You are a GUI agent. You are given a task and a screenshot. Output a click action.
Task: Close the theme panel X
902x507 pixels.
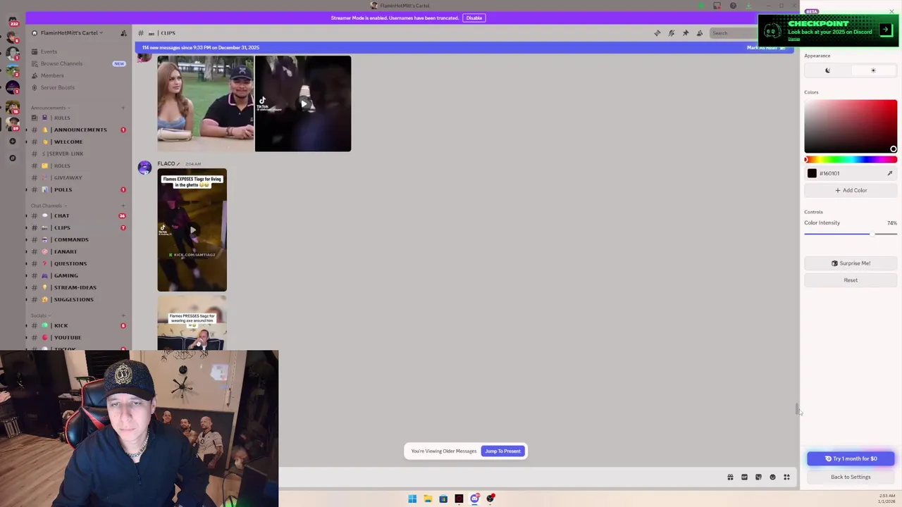[x=891, y=12]
